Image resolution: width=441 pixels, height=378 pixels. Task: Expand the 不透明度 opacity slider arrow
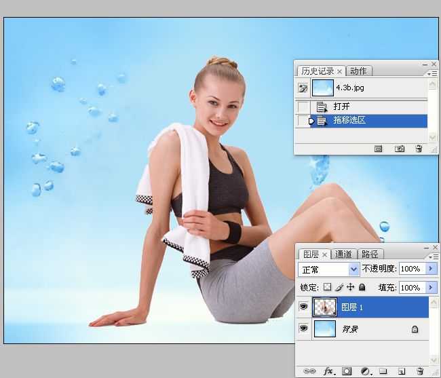point(432,269)
